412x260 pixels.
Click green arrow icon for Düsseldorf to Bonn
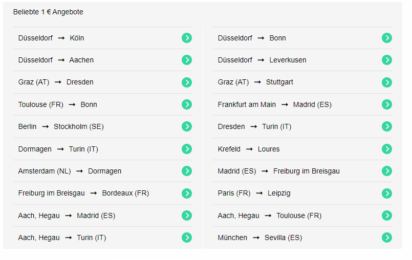[386, 38]
